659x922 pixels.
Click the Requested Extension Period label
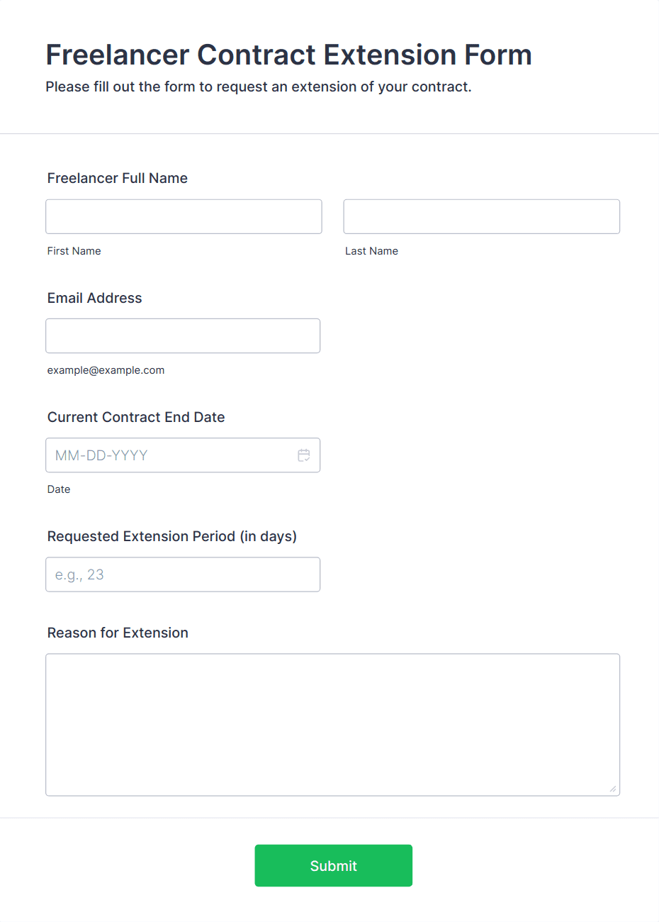(172, 536)
